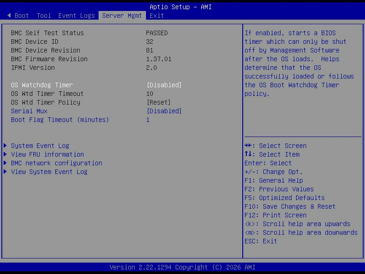The image size is (365, 274).
Task: Click the F1: General Help hint
Action: 274,180
